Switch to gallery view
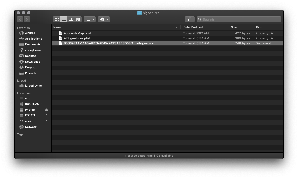 point(78,19)
